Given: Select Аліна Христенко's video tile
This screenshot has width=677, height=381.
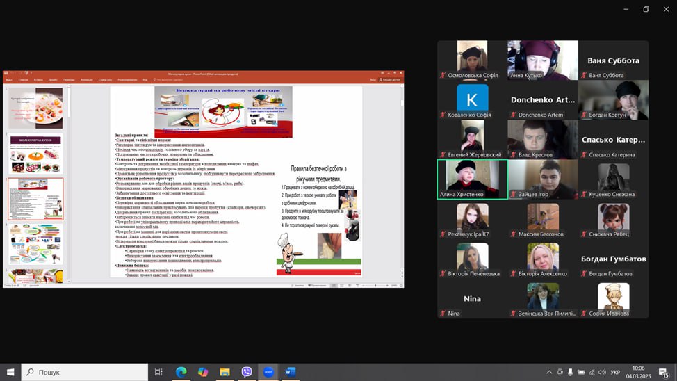Looking at the screenshot, I should (x=472, y=179).
